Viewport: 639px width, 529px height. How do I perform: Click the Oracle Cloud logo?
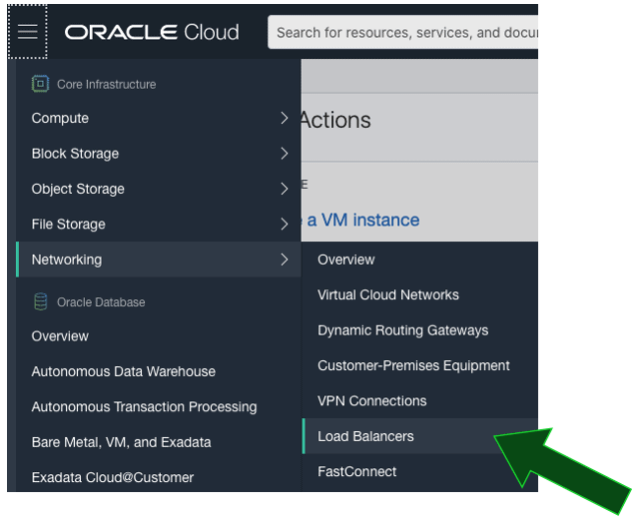coord(152,32)
